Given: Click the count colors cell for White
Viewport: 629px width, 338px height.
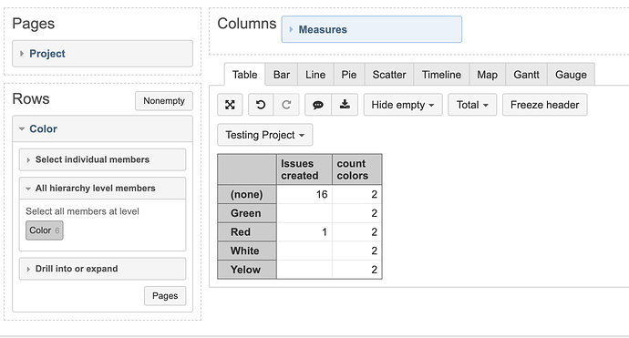Looking at the screenshot, I should tap(357, 251).
